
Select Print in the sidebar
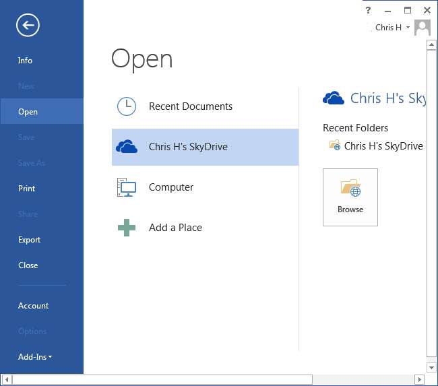tap(27, 189)
